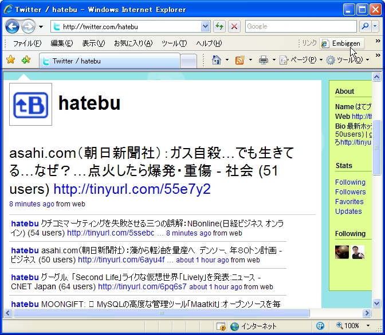Open the recent pages dropdown beside Forward
This screenshot has height=335, width=385.
pos(41,26)
